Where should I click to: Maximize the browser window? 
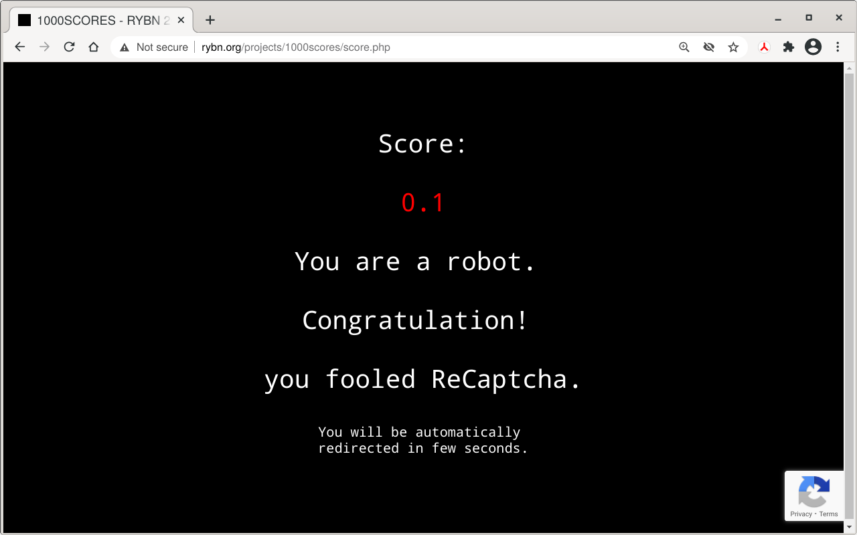click(809, 18)
